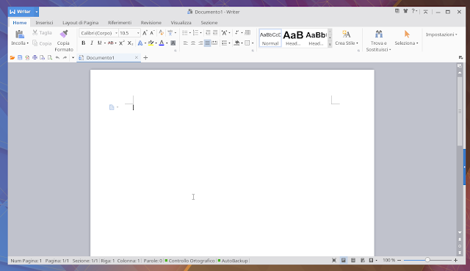Image resolution: width=470 pixels, height=271 pixels.
Task: Apply superscript with the X² icon
Action: 121,43
